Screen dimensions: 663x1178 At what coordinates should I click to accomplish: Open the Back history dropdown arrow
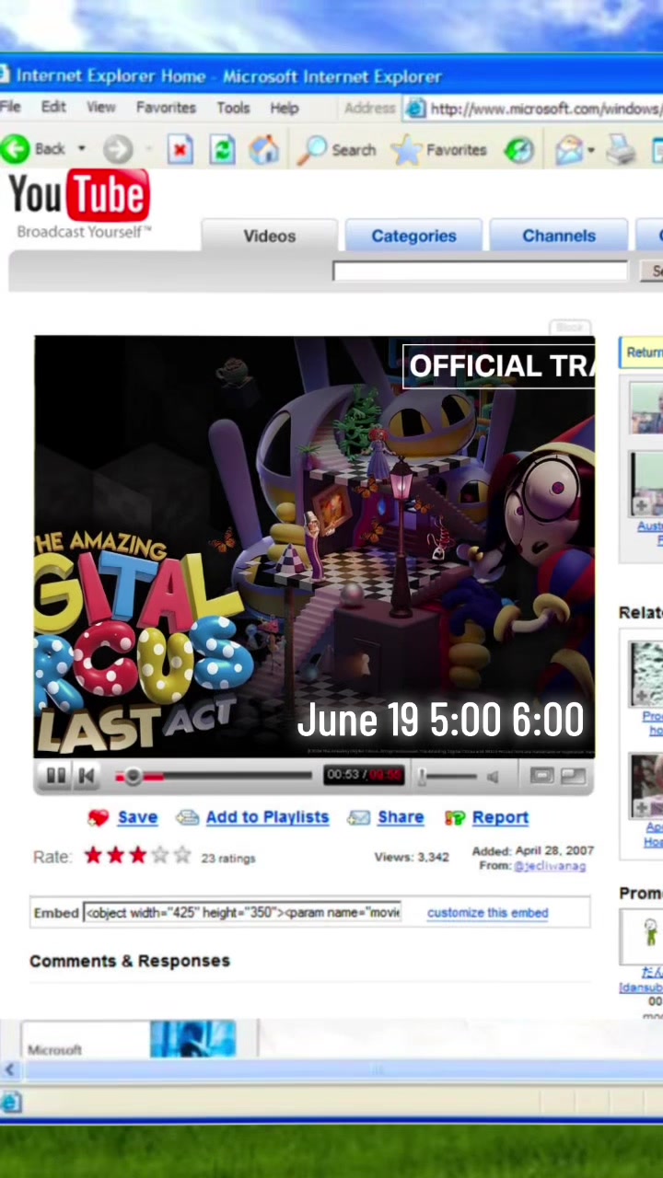point(81,149)
